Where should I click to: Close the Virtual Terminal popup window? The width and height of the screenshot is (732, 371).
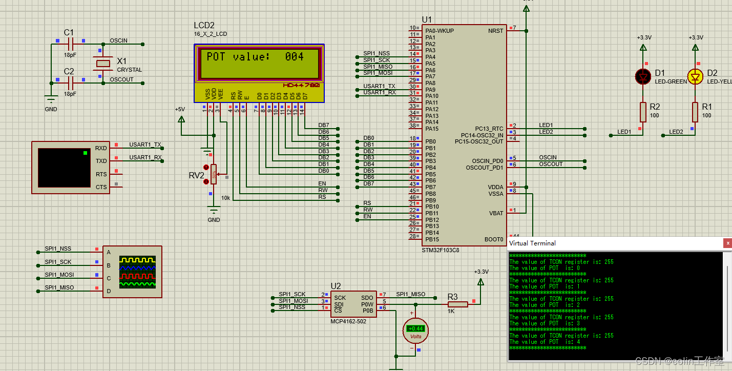(x=728, y=243)
